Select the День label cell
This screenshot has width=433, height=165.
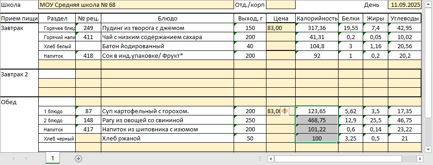[x=376, y=5]
